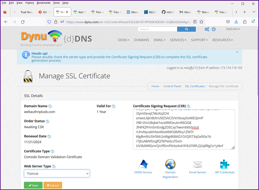Open Dynu control panel gears icon
Screen dimensions: 259x190
207,29
